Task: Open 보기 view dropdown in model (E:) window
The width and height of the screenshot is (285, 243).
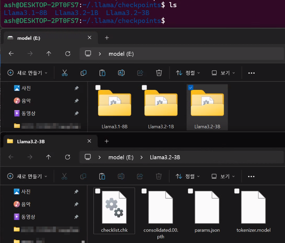Action: coord(223,73)
